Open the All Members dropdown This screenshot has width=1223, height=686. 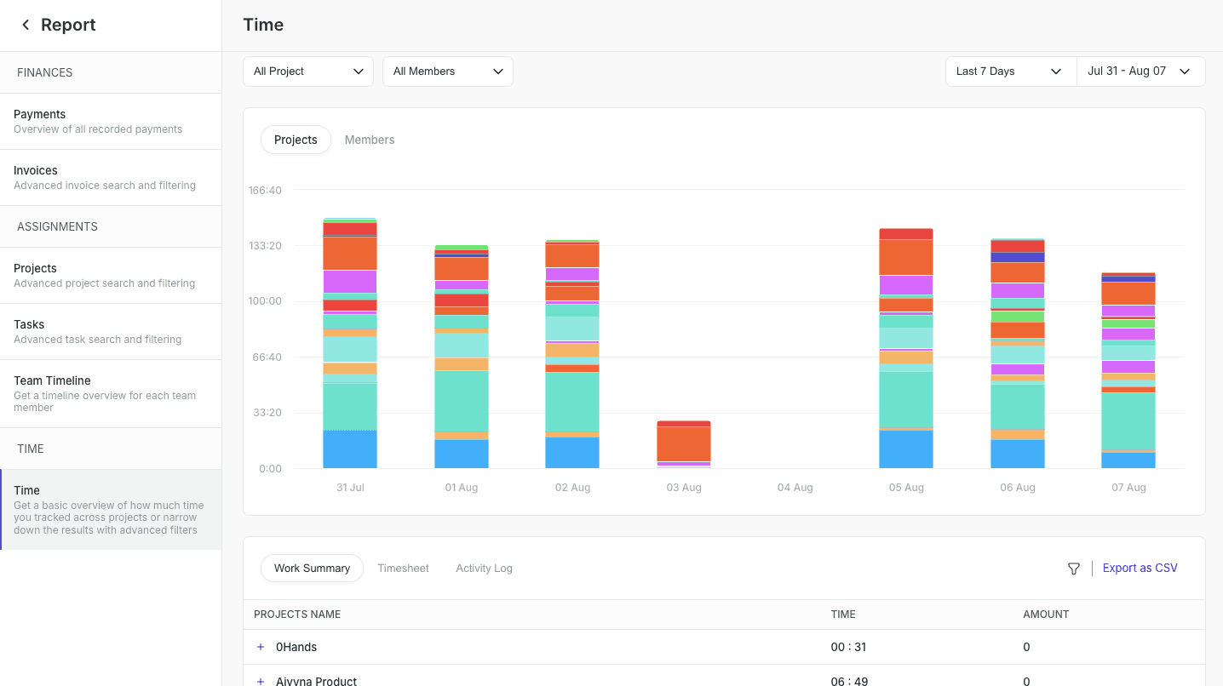448,71
